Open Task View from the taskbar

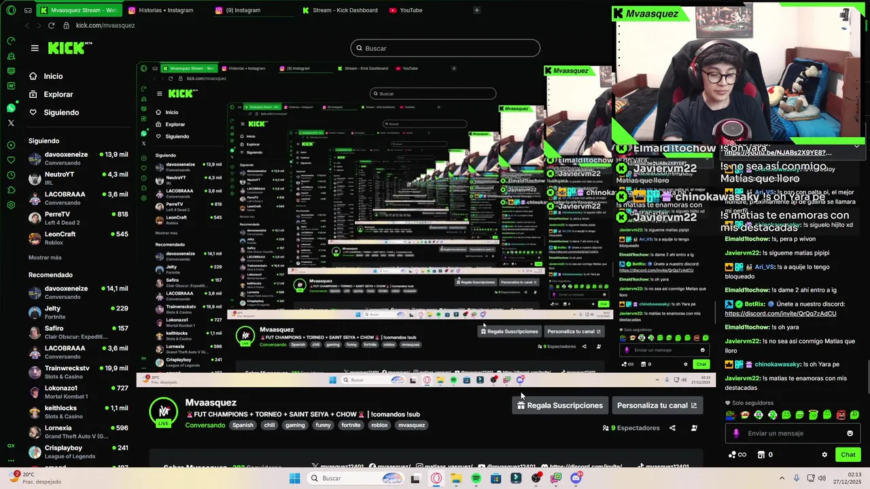coord(415,478)
